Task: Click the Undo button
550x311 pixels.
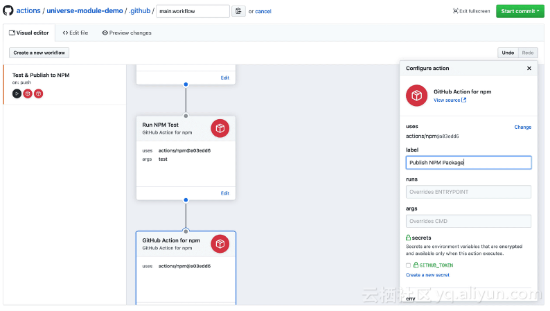Action: (508, 53)
